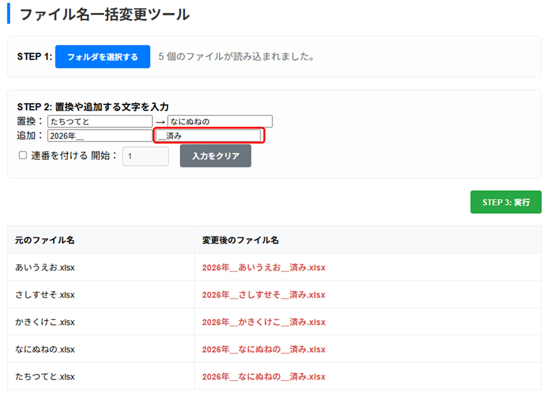Click original file name たちつてと.xlsx in table
This screenshot has height=404, width=550.
[x=45, y=377]
